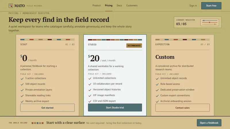The width and height of the screenshot is (230, 129).
Task: Click 'Start with a clear surface' text
Action: 66,123
